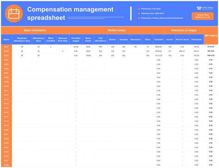The height and width of the screenshot is (168, 219).
Task: Click the 'Required attendance days' column header
Action: (22, 40)
